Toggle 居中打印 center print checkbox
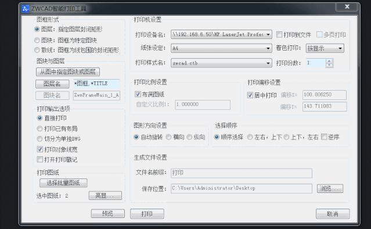Viewport: 371px width, 229px height. [x=250, y=95]
